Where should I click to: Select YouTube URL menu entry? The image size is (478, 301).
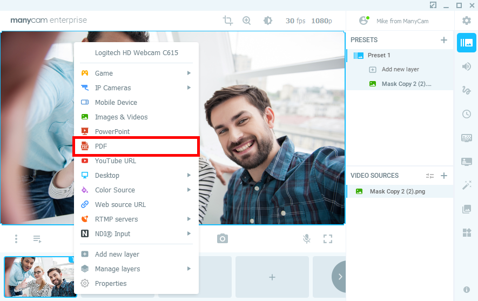[x=136, y=161]
